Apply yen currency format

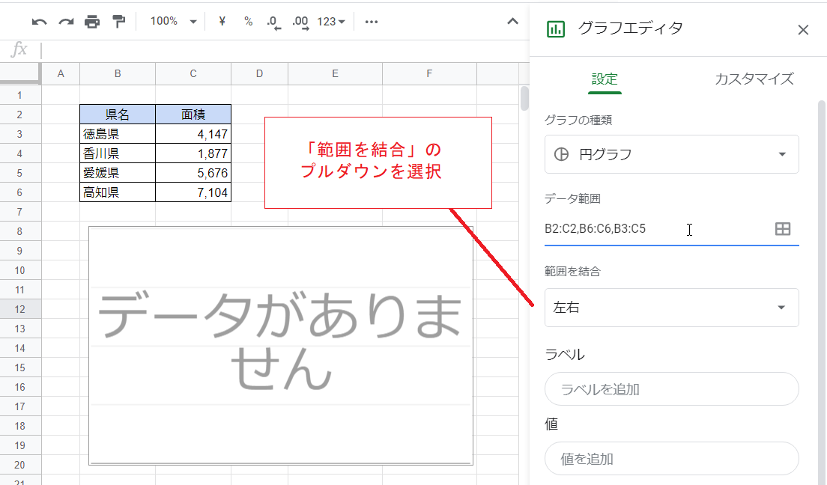point(222,22)
